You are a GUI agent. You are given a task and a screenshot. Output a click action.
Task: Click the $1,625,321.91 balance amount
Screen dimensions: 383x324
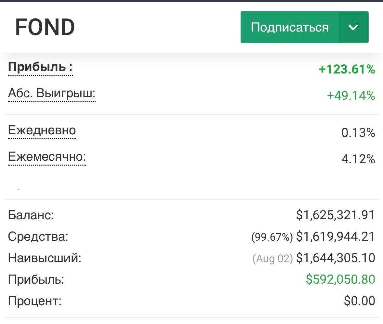pos(336,215)
